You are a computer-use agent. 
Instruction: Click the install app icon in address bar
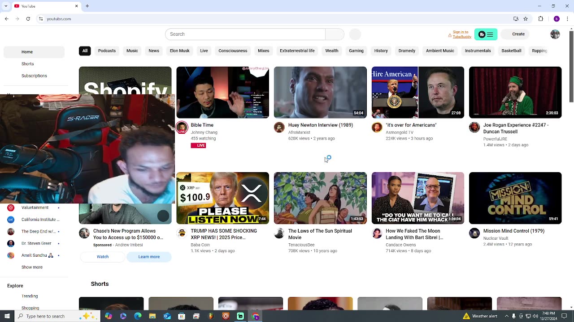click(516, 19)
